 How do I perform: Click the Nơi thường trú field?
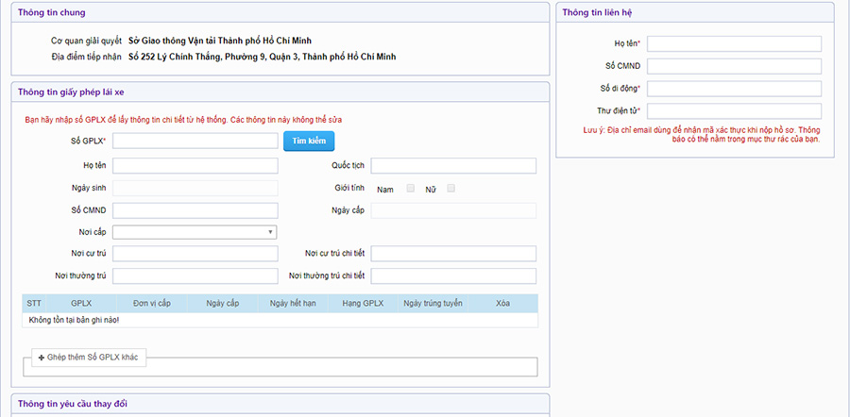coord(195,275)
